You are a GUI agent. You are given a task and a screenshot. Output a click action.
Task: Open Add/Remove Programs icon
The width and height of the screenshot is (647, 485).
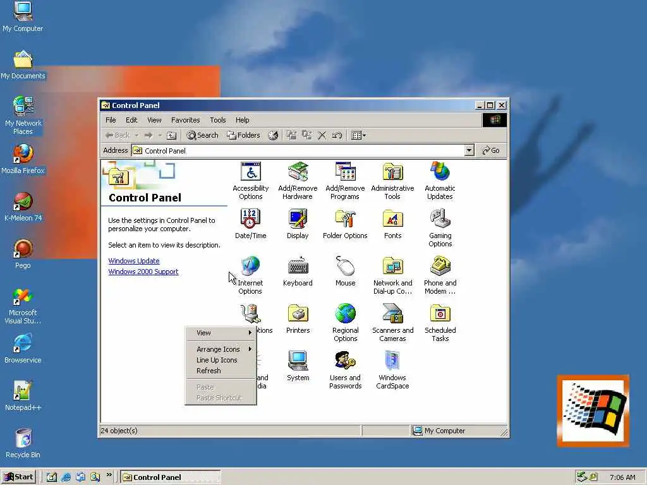[x=345, y=181]
